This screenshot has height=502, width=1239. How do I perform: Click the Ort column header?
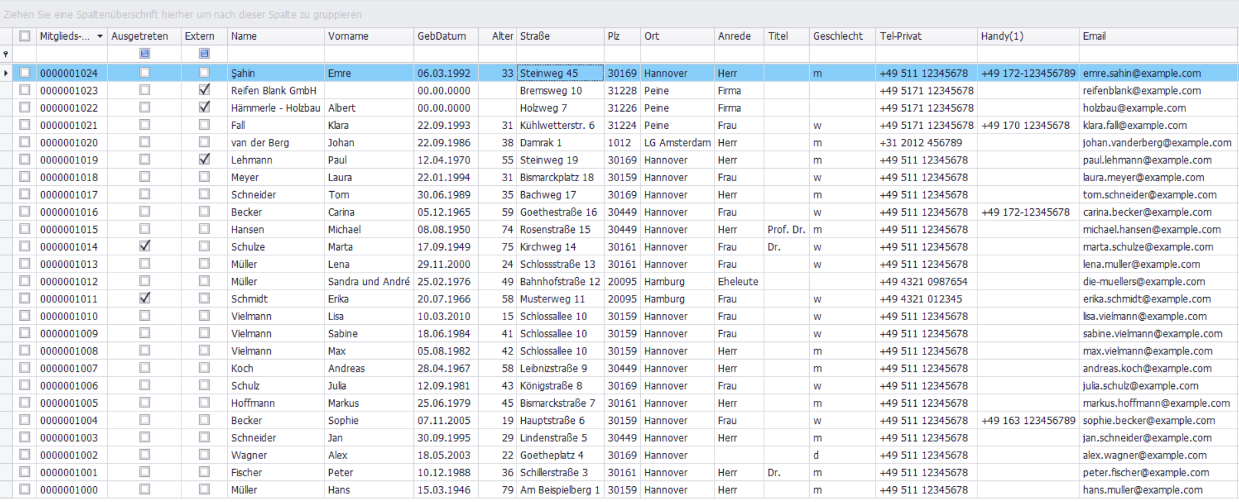pyautogui.click(x=676, y=36)
